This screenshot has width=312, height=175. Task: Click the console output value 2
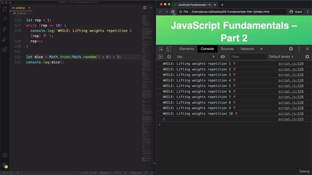(x=164, y=119)
